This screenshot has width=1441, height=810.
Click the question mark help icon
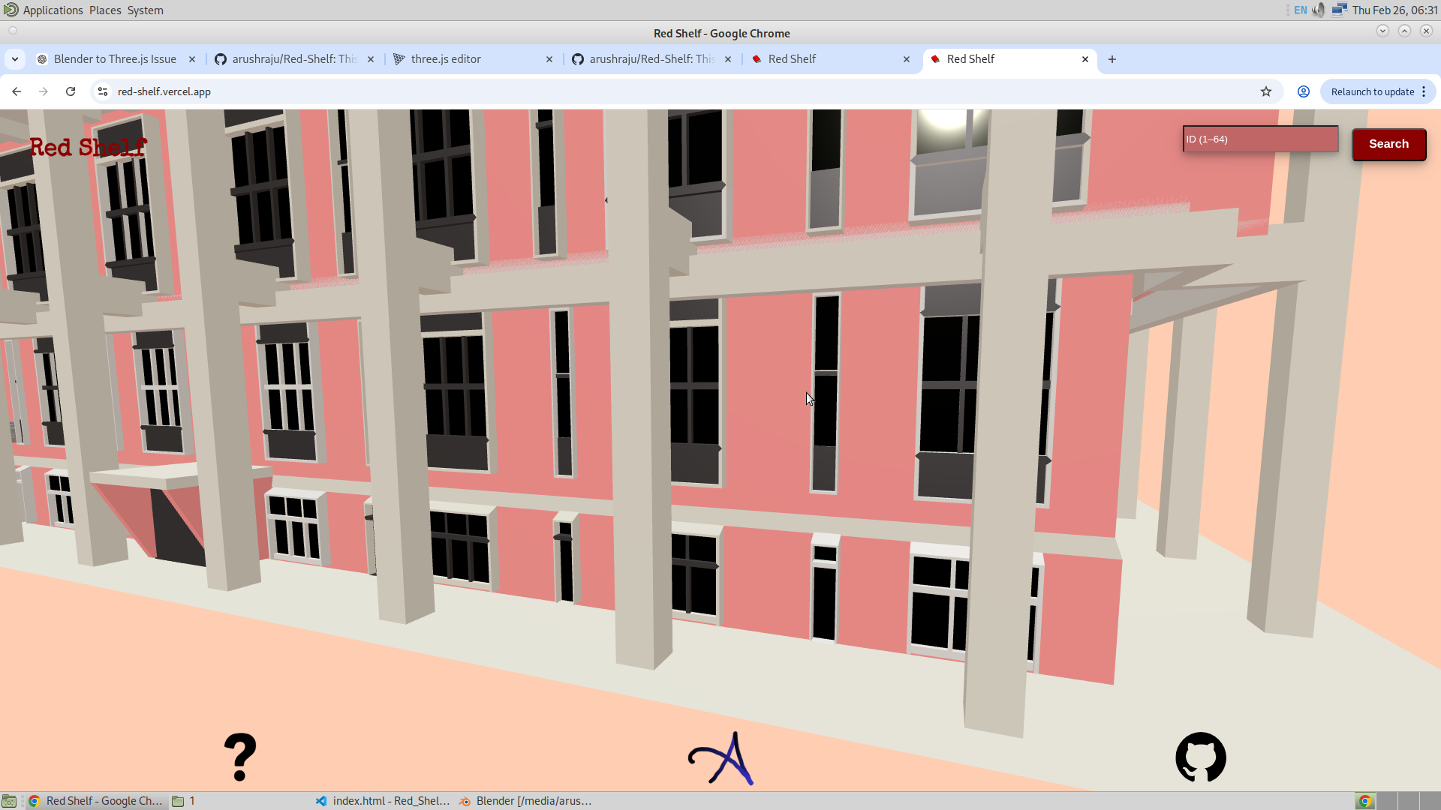pyautogui.click(x=240, y=757)
